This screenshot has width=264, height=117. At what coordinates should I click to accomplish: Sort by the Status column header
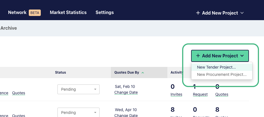[x=60, y=72]
